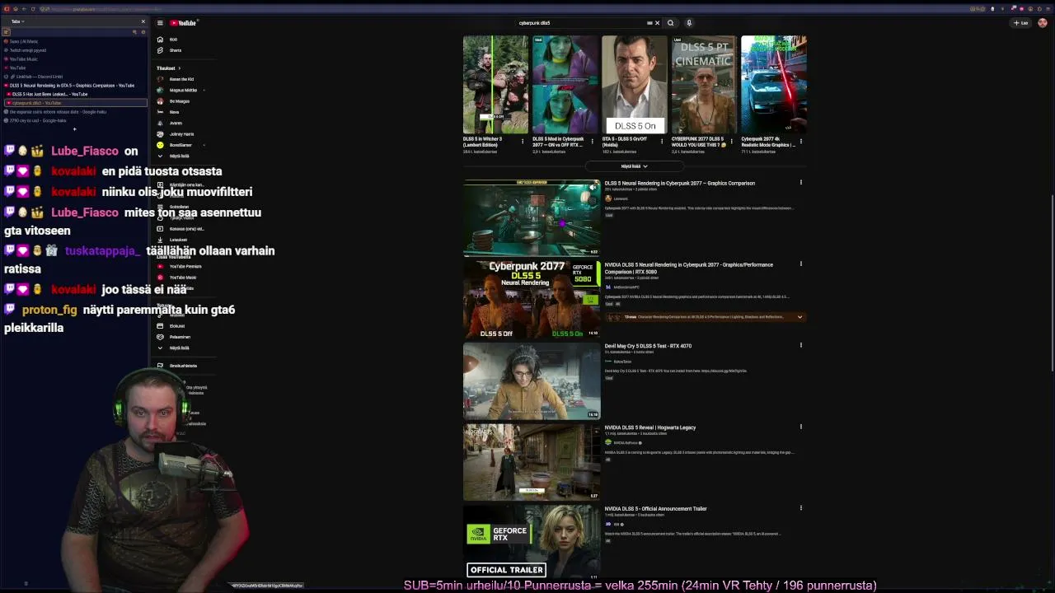Open DLSS 5 Neural Rendering in Cyberpunk 2077 title
The width and height of the screenshot is (1055, 593).
[680, 183]
